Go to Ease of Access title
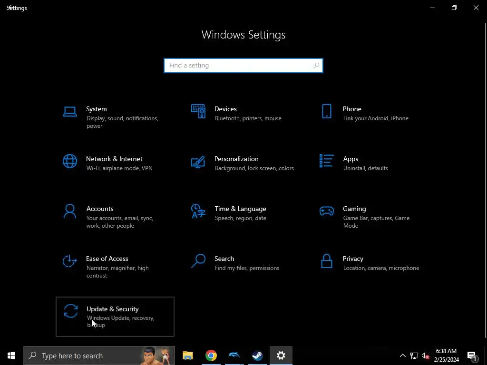 pos(107,259)
